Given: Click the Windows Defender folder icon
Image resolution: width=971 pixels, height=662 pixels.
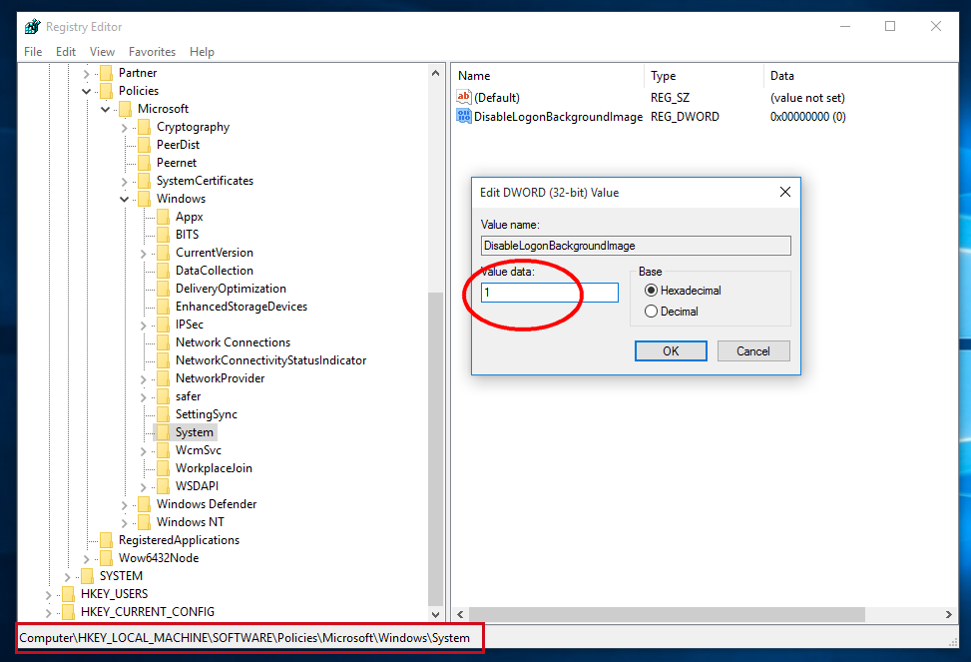Looking at the screenshot, I should (x=144, y=504).
